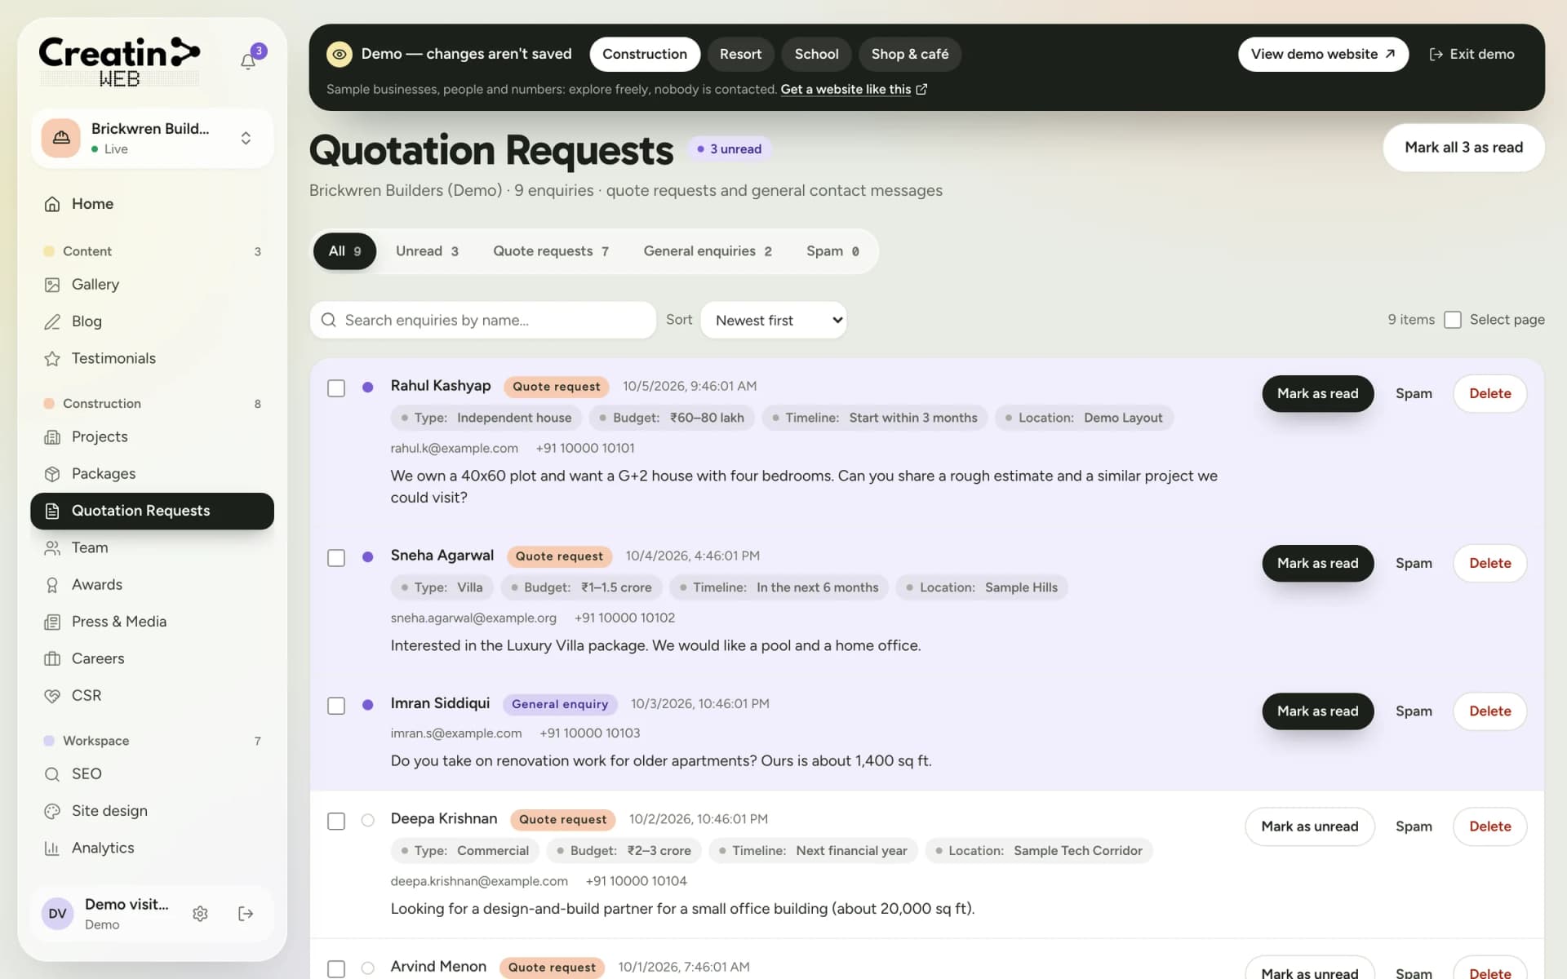
Task: Switch to the General enquiries tab
Action: [708, 251]
